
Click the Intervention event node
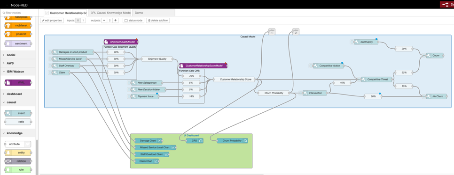(315, 93)
